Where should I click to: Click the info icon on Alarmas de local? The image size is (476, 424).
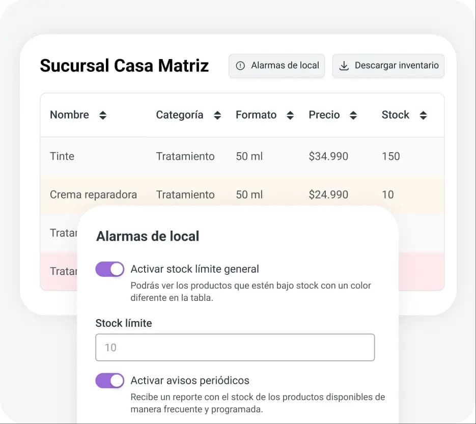click(x=239, y=66)
